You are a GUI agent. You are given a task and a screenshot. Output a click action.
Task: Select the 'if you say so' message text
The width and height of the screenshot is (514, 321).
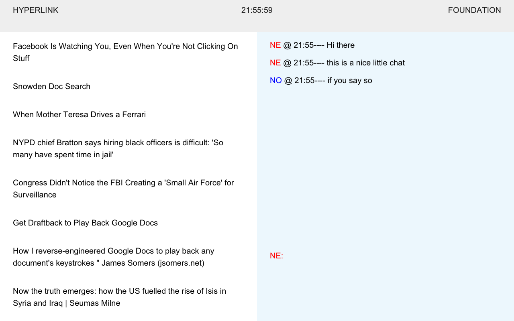[x=350, y=81]
